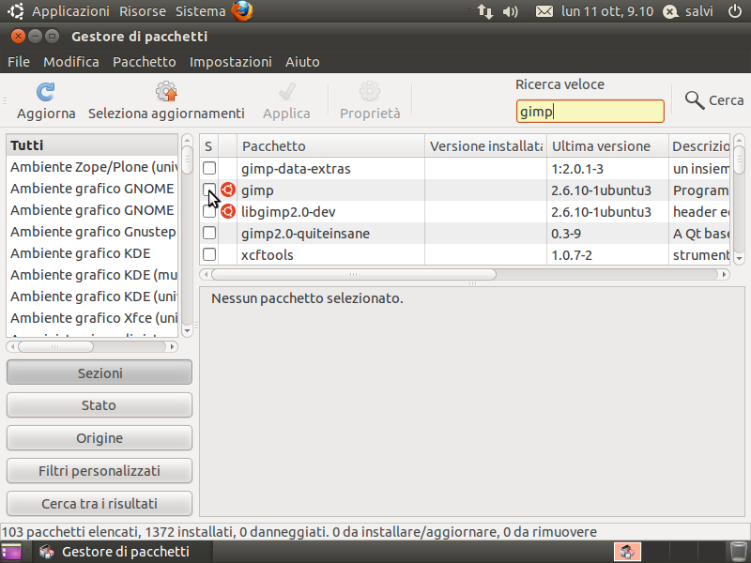Screen dimensions: 751x563
Task: Click Seleziona aggiornamenti toolbar icon
Action: click(x=166, y=91)
